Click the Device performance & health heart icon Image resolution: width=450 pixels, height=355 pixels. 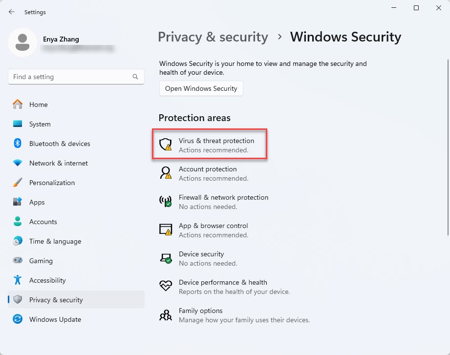pos(166,286)
